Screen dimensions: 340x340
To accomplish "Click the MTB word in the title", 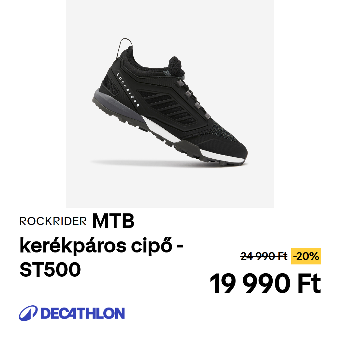I will [x=113, y=221].
